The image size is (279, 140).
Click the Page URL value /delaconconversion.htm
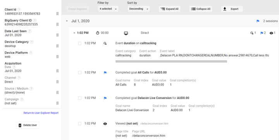click(148, 136)
